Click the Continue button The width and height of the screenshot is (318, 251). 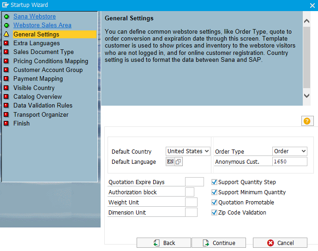coord(219,243)
